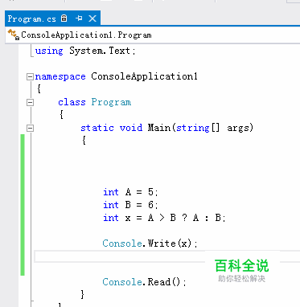Click 'Console' in Console.Read()

[x=122, y=282]
